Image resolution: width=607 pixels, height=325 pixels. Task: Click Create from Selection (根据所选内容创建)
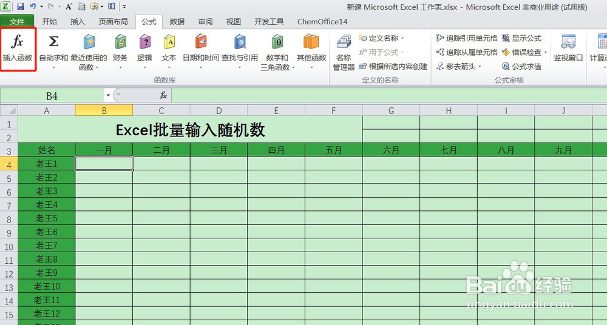(x=393, y=66)
